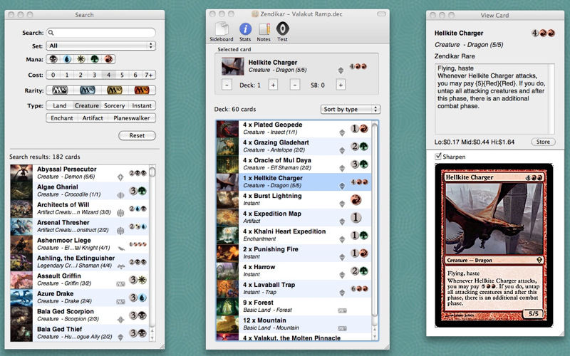Screen dimensions: 570x356
Task: Select cost 7+ filter
Action: point(149,75)
